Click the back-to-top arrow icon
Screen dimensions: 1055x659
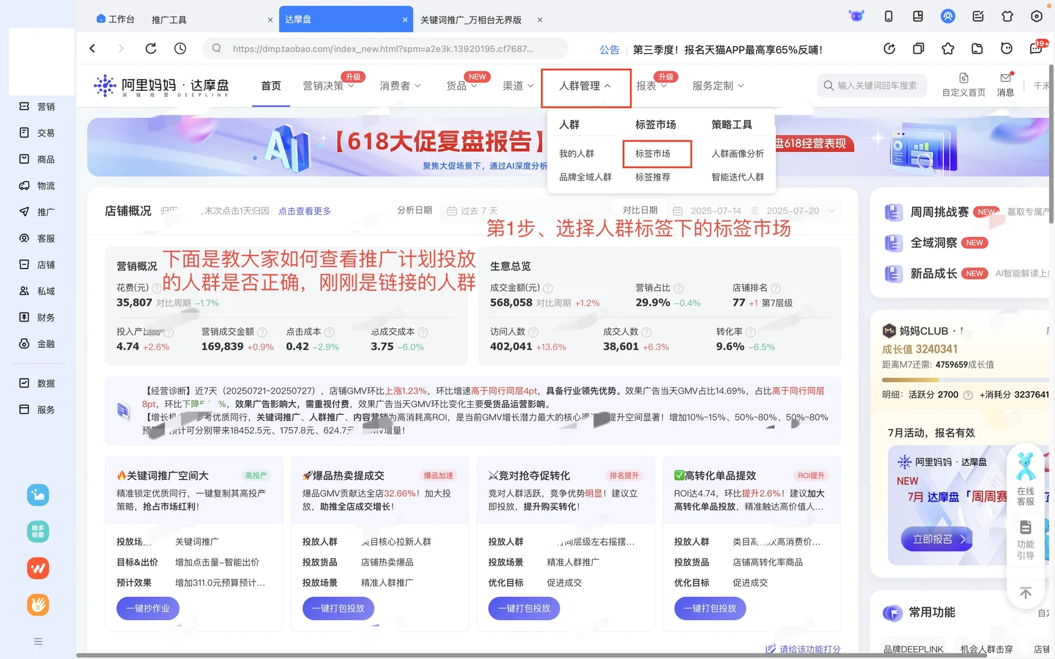1025,592
